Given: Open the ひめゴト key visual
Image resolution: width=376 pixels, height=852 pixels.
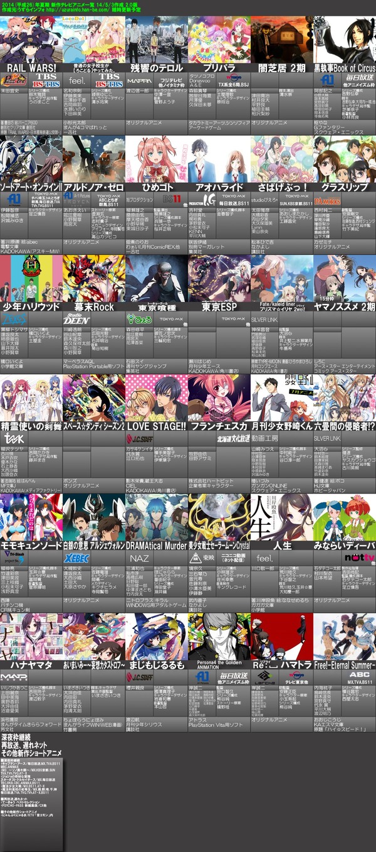Looking at the screenshot, I should coord(157,158).
